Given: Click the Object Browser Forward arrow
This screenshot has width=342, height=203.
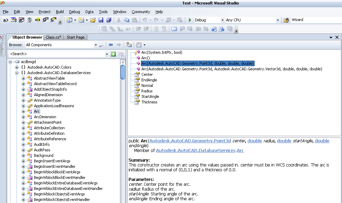Looking at the screenshot, I should [x=118, y=45].
